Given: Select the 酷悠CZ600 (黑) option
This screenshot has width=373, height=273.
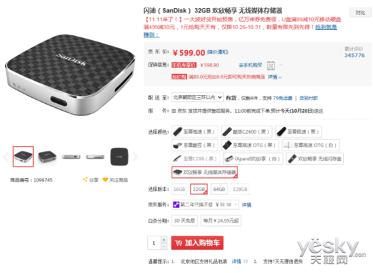Looking at the screenshot, I should tap(247, 132).
